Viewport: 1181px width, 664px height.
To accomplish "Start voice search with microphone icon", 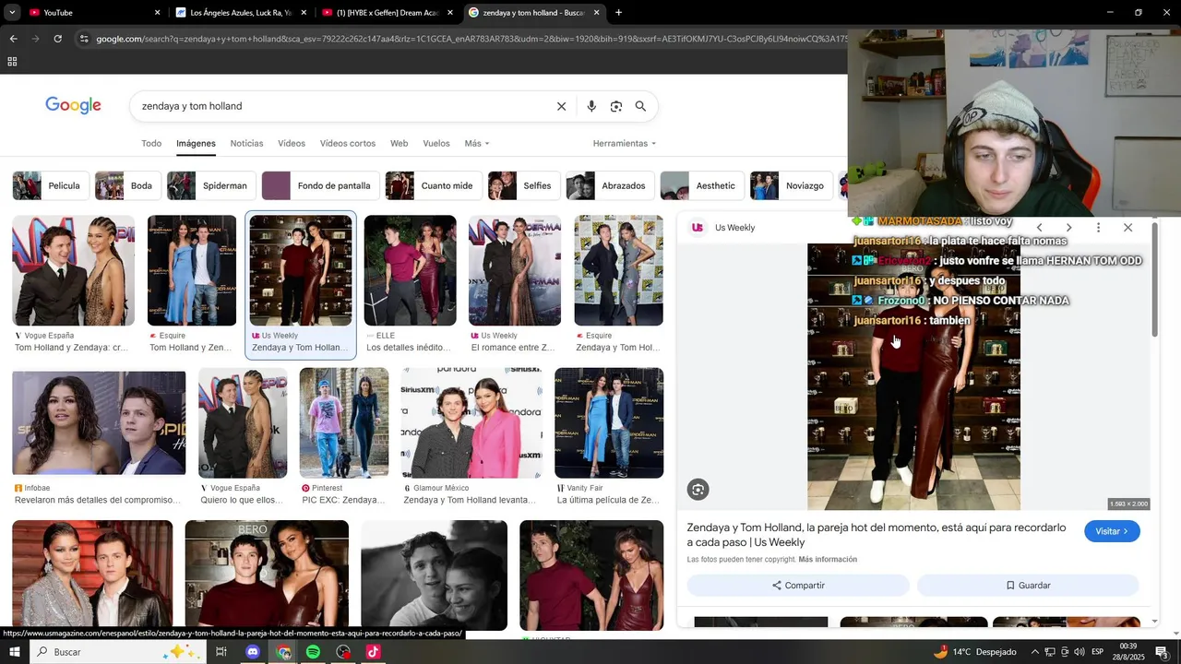I will click(x=591, y=106).
